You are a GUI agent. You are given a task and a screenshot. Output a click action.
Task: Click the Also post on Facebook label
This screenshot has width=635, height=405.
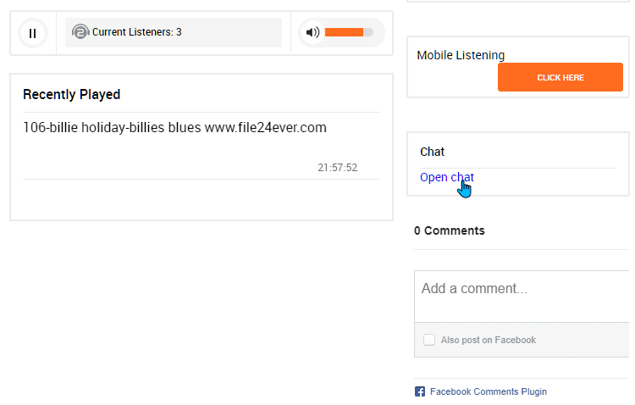tap(488, 340)
